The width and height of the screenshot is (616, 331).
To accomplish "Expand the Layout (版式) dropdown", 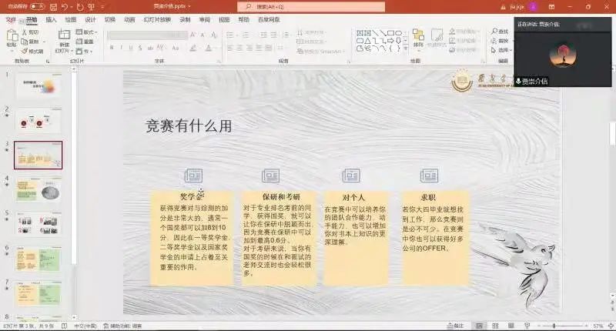I will 89,32.
